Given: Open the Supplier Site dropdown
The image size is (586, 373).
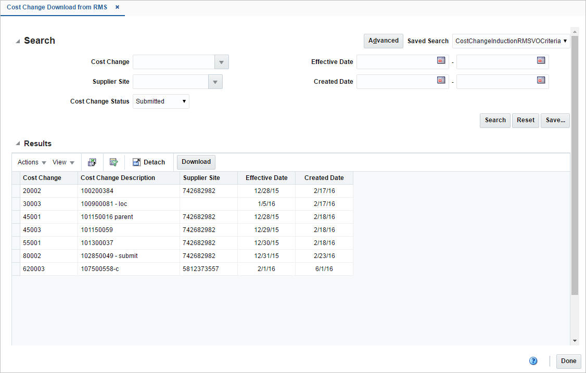Looking at the screenshot, I should (215, 81).
